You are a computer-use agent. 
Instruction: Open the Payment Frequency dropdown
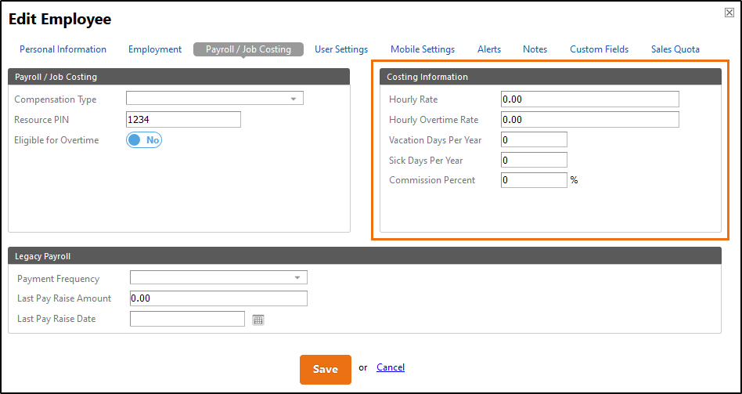point(218,277)
